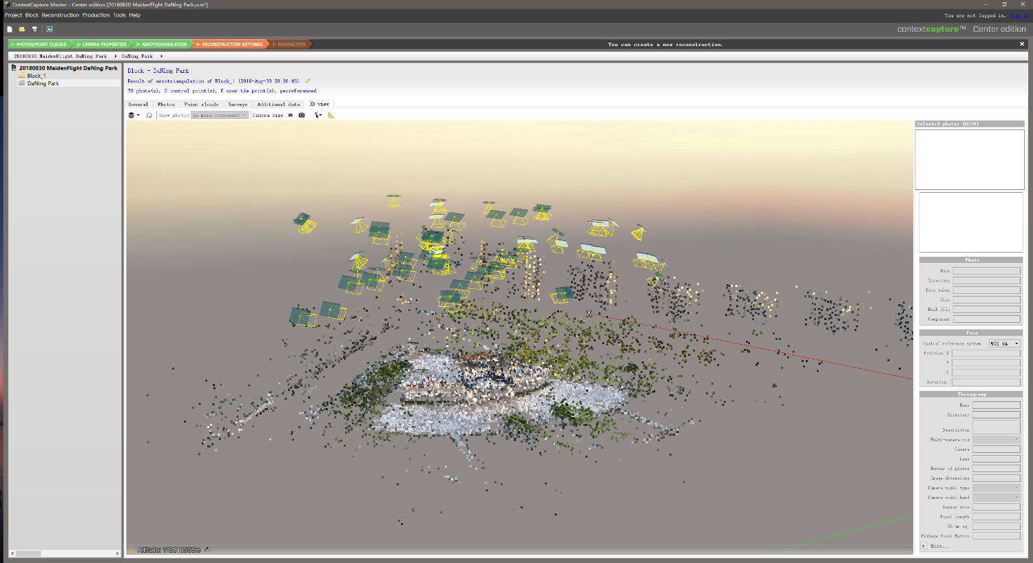Save project with the disk icon
The height and width of the screenshot is (563, 1033).
[x=34, y=29]
